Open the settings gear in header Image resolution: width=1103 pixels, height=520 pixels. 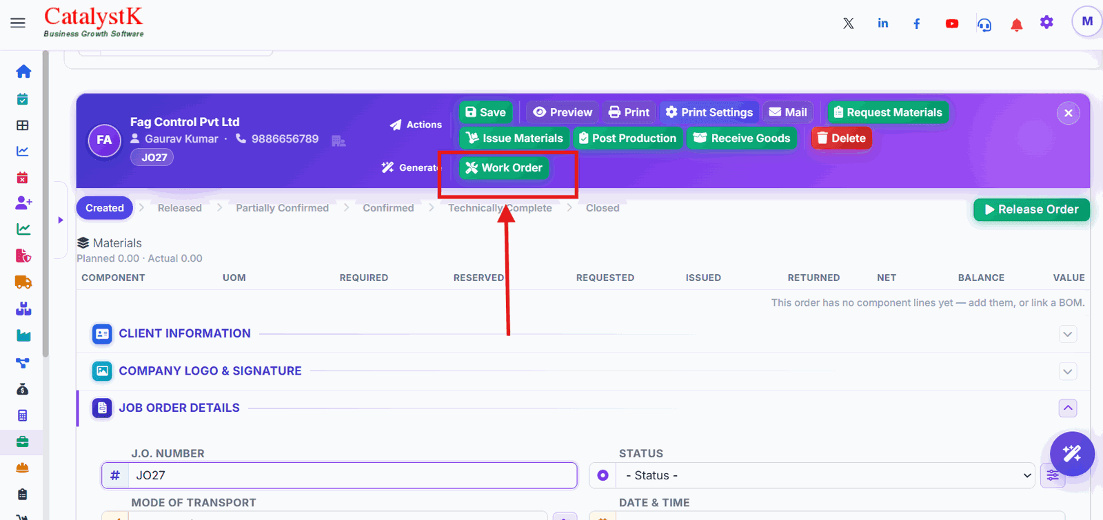1047,22
